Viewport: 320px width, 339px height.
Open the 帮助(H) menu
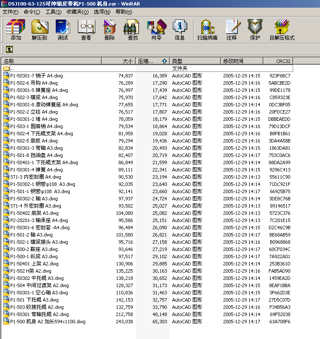(x=123, y=12)
